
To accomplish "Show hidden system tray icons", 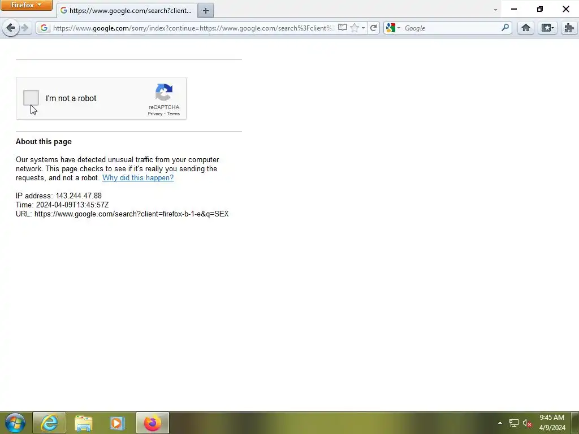I will [x=500, y=423].
